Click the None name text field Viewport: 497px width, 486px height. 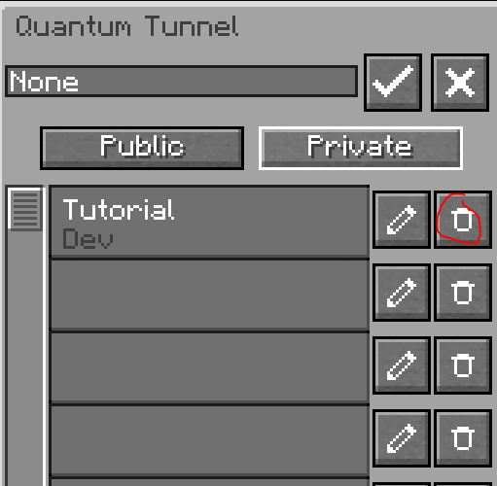(x=182, y=82)
